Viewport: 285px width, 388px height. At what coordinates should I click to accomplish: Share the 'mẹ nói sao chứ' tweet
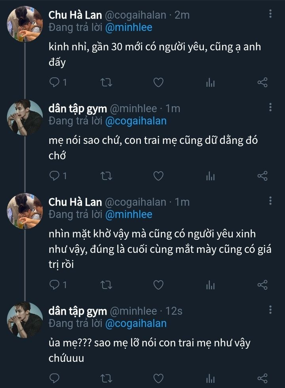[262, 176]
